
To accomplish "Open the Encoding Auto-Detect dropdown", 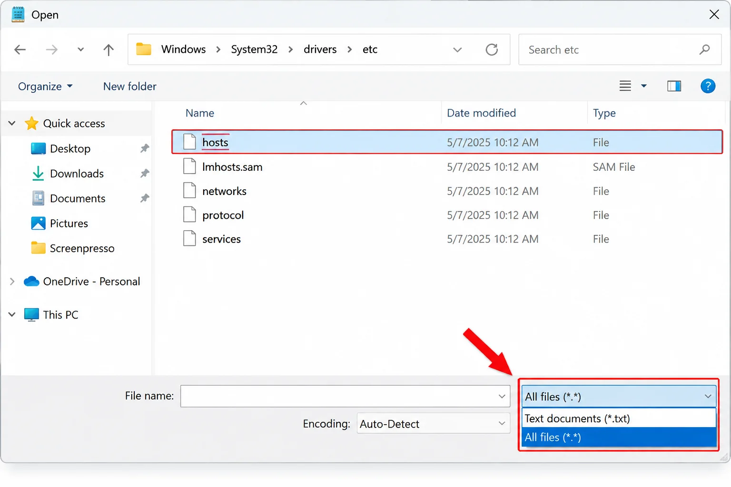I will (433, 423).
